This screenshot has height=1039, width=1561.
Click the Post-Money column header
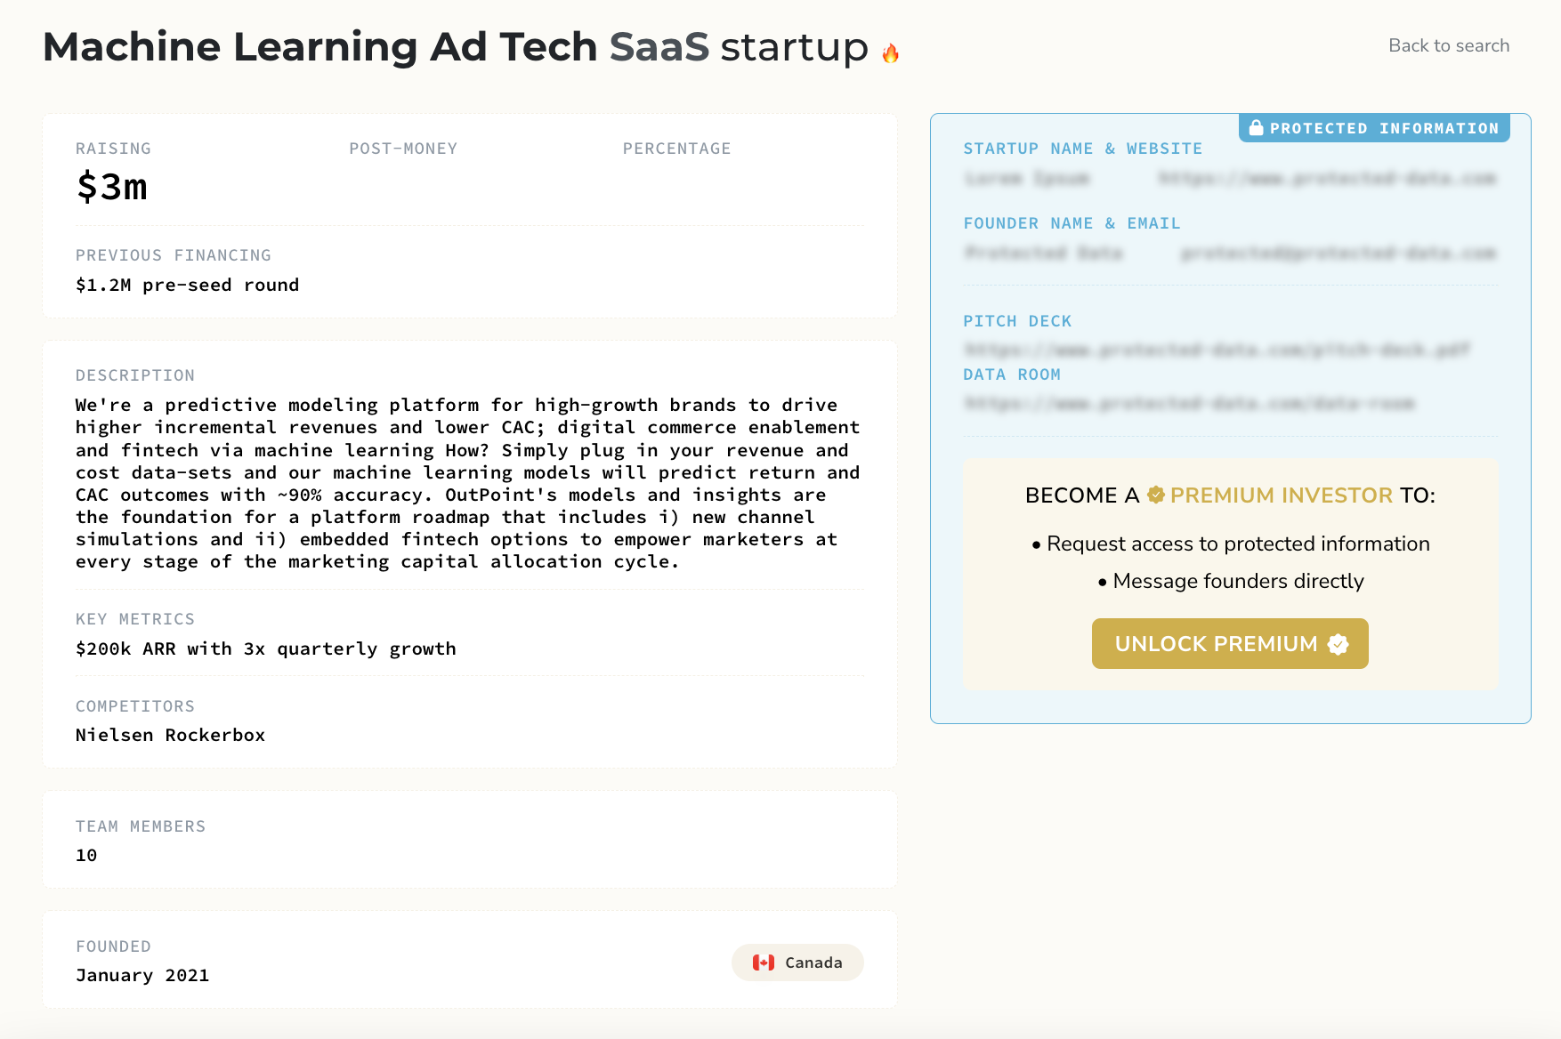(402, 148)
